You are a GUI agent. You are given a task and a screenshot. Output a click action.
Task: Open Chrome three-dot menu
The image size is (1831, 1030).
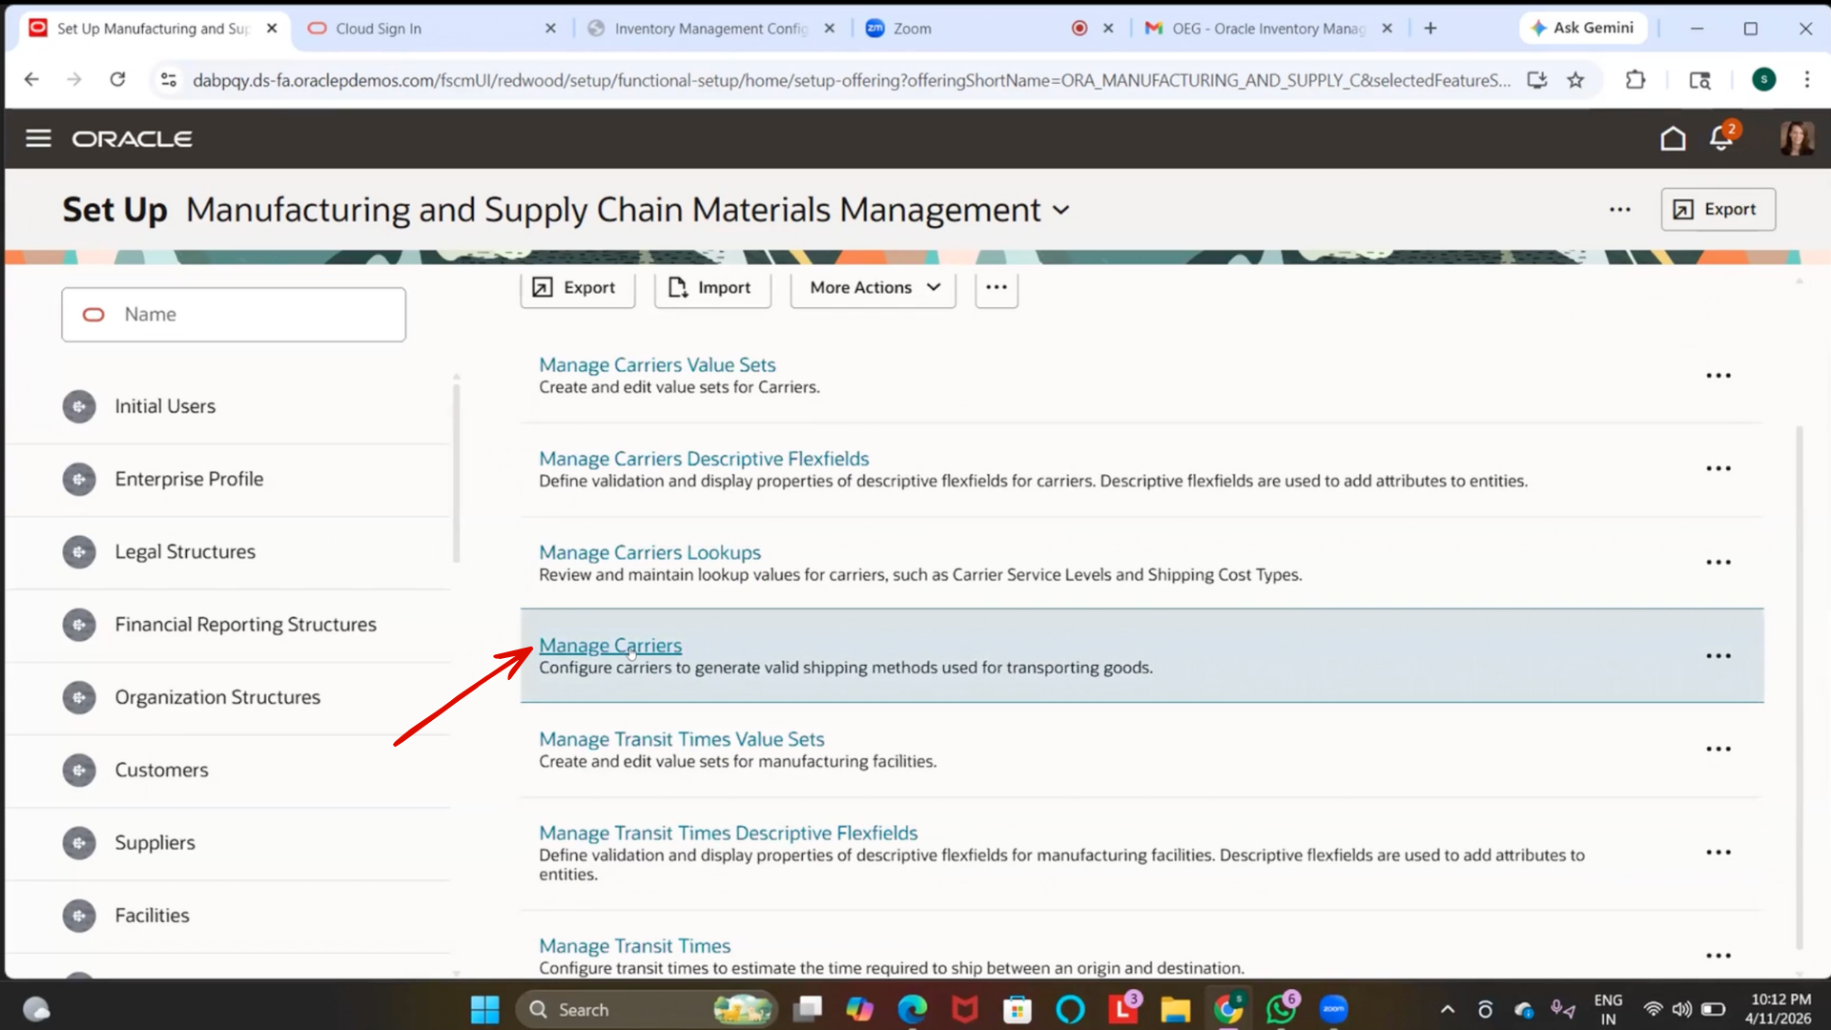[x=1806, y=80]
